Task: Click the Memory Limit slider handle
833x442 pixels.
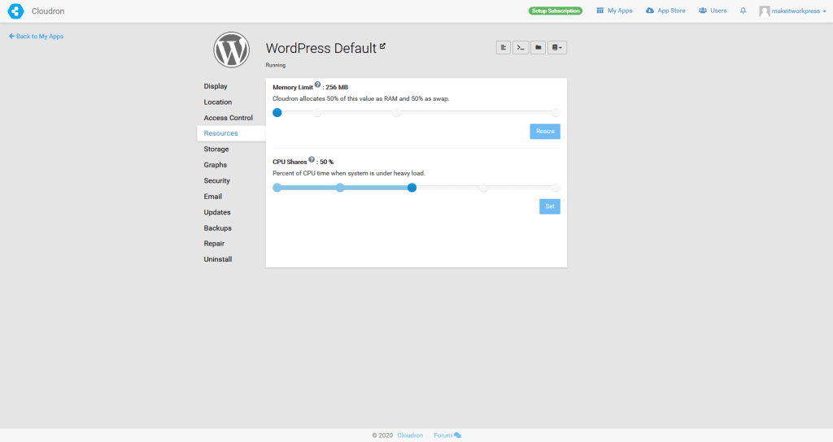Action: [x=277, y=112]
